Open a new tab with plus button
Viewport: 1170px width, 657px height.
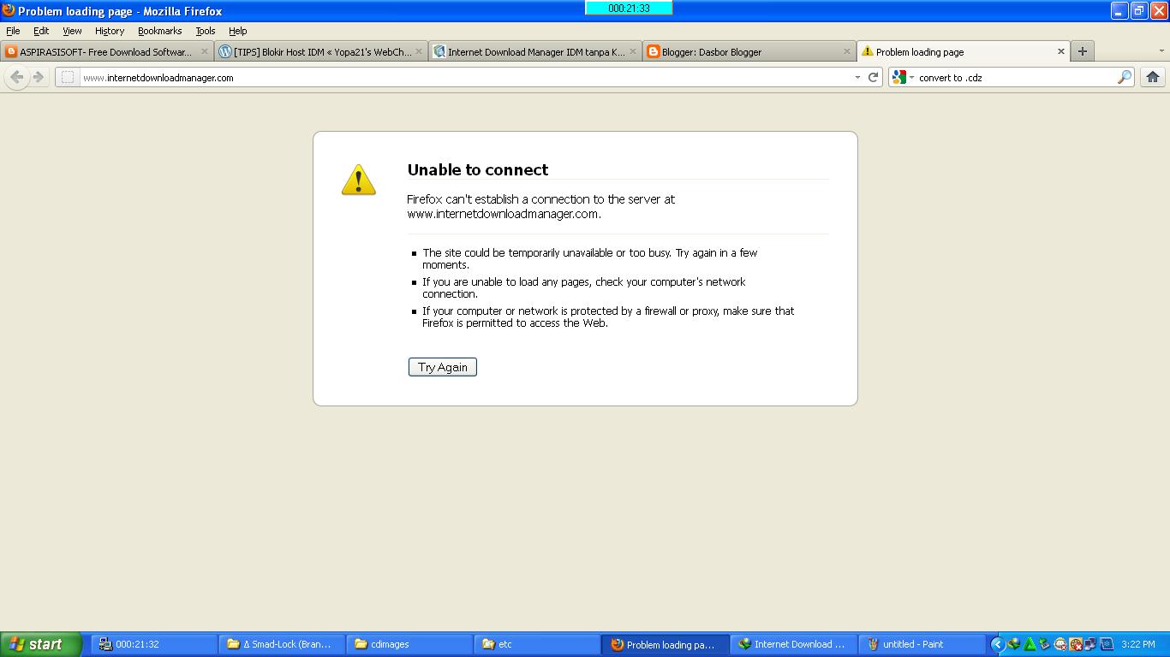[x=1083, y=51]
